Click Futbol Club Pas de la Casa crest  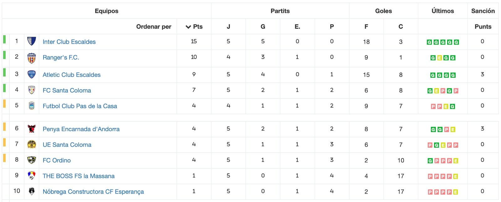(x=32, y=106)
